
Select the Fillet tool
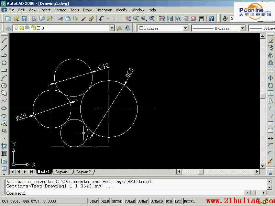point(271,153)
